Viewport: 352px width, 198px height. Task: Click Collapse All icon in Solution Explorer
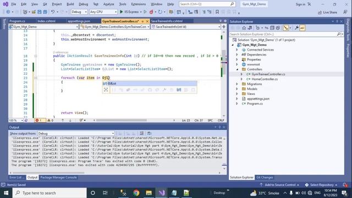[x=272, y=28]
